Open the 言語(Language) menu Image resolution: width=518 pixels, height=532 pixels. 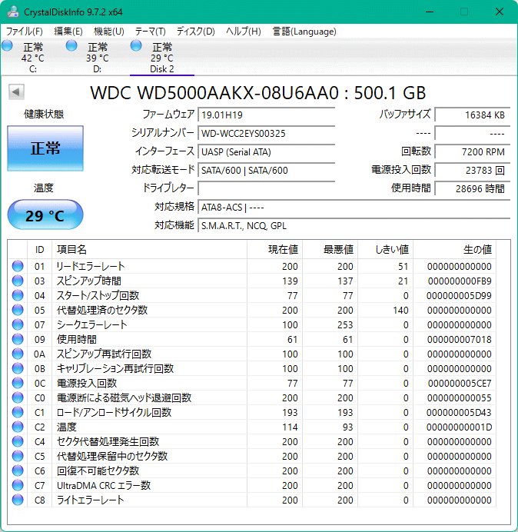pos(304,32)
